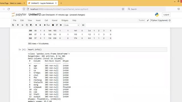This screenshot has height=102, width=182.
Task: Click the trtbps column name
Action: (x=37, y=73)
